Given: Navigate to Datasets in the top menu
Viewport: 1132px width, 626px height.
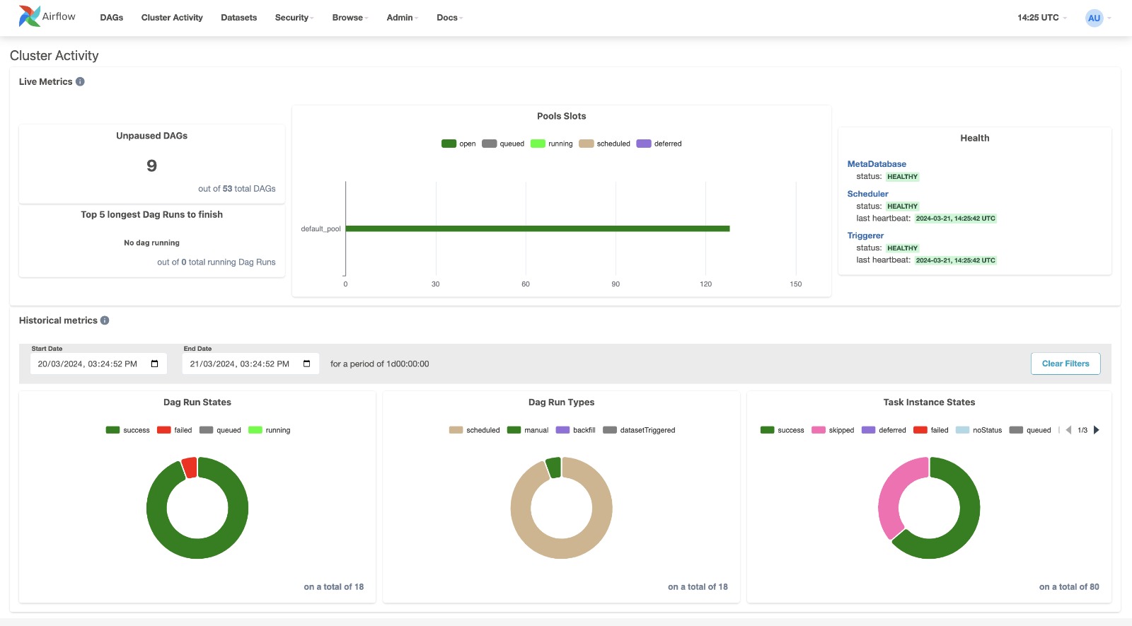Looking at the screenshot, I should coord(238,18).
